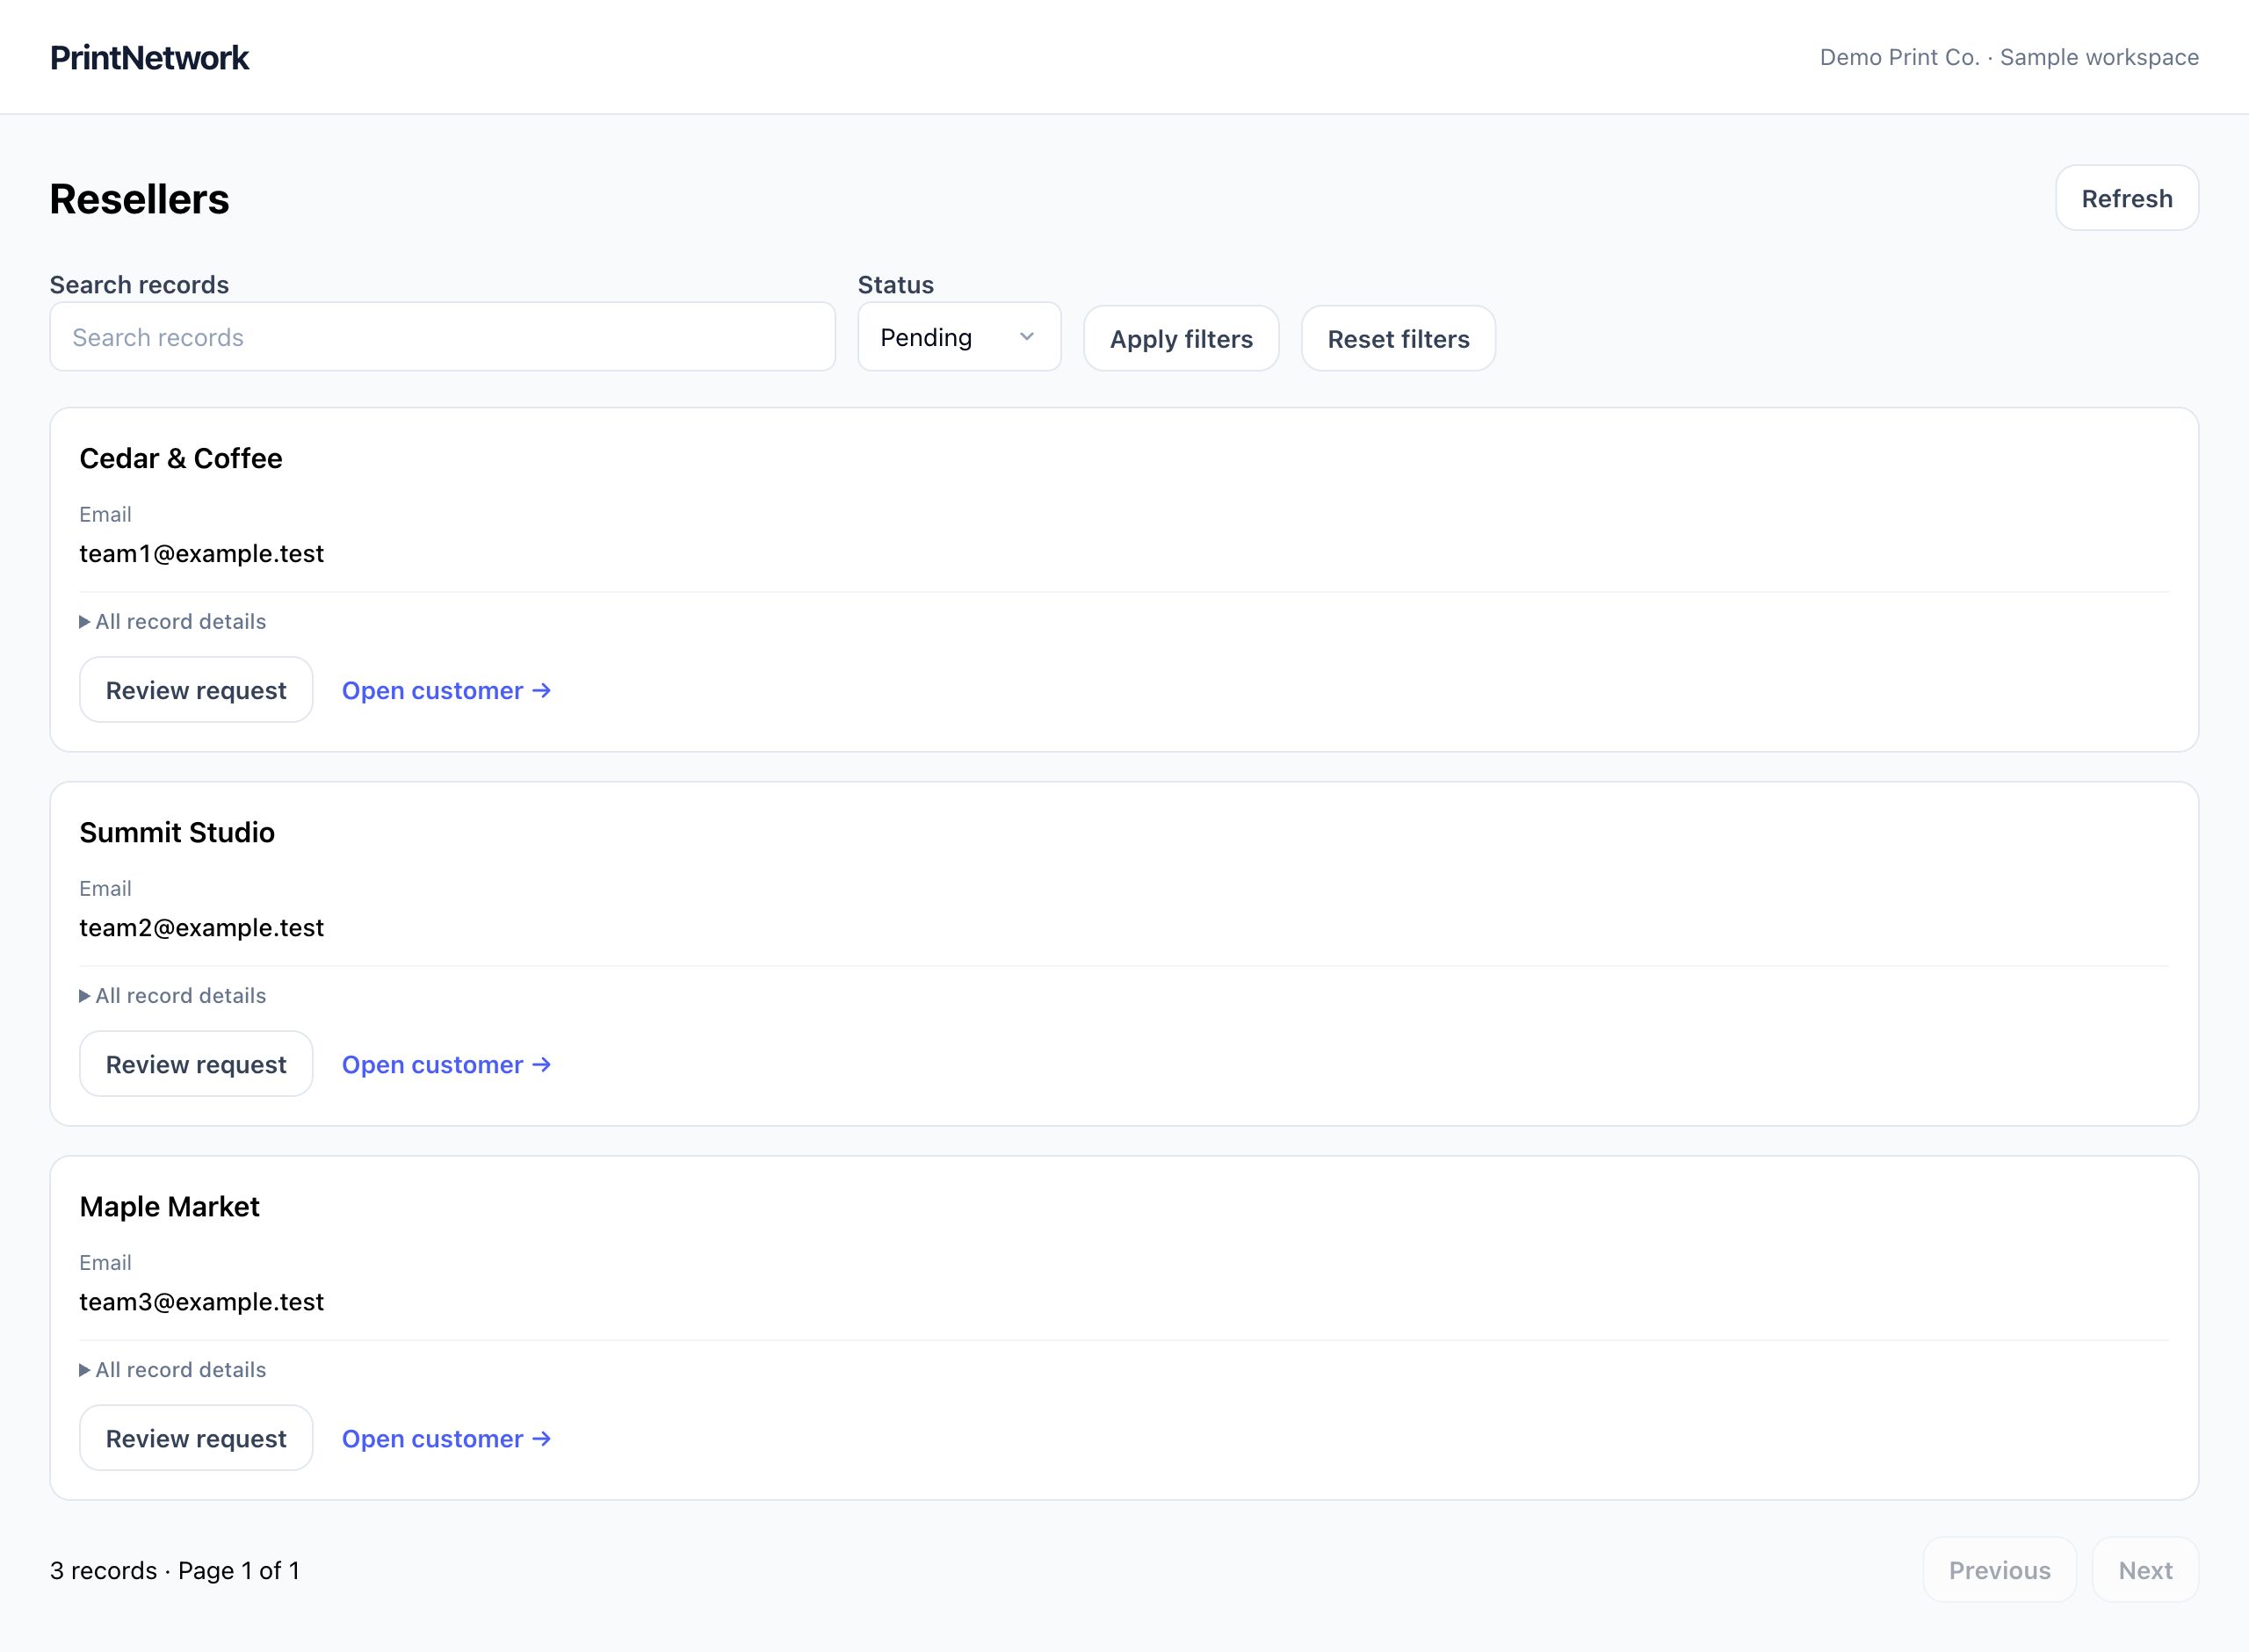Open customer link for Summit Studio
The width and height of the screenshot is (2249, 1652).
click(x=446, y=1065)
